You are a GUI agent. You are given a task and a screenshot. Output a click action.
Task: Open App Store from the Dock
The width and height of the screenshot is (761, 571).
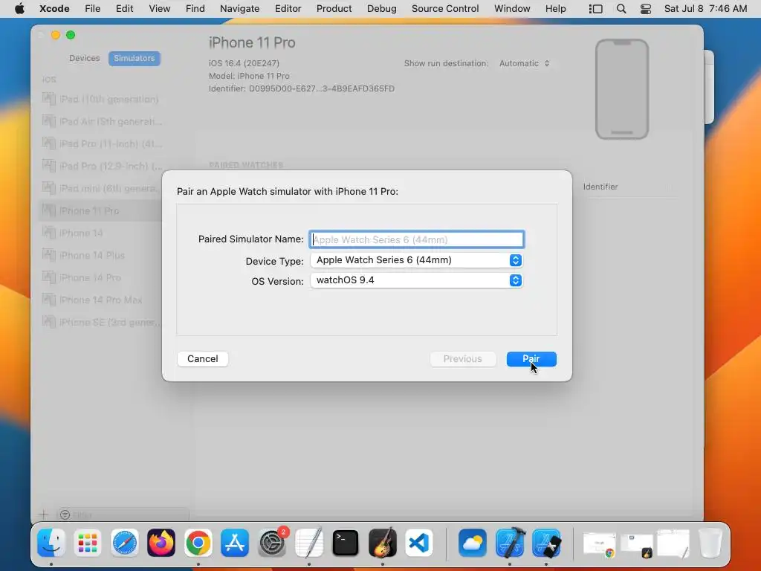click(x=235, y=542)
